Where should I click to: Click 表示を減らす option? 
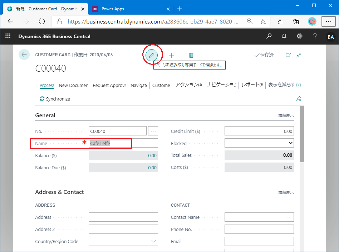pos(281,85)
